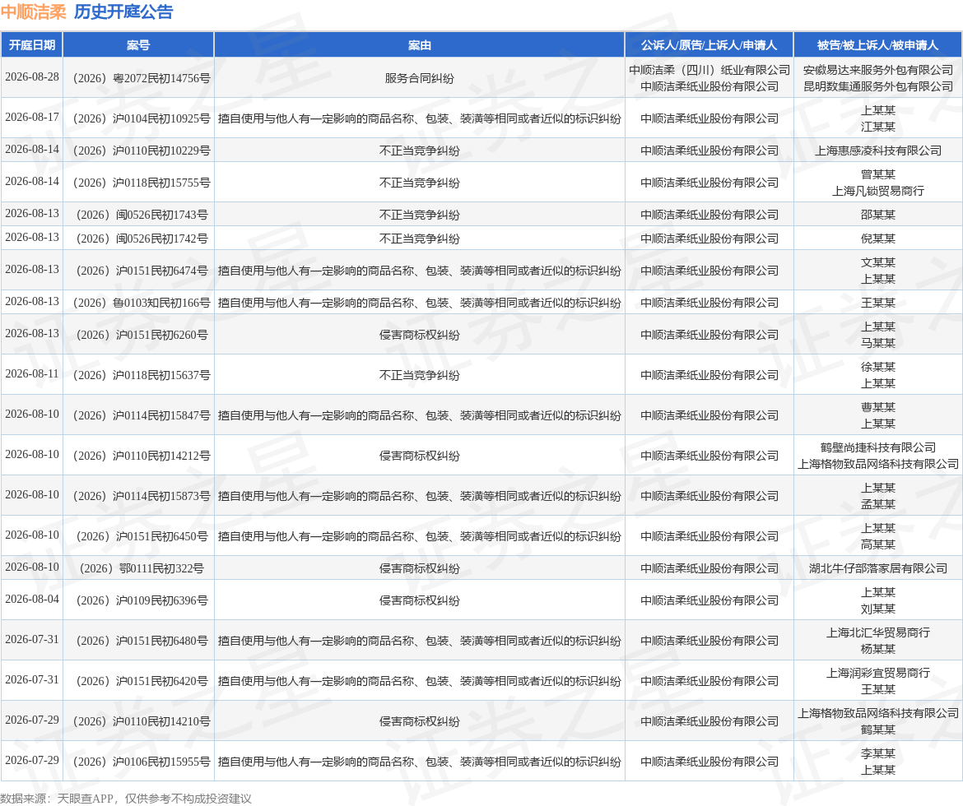963x806 pixels.
Task: Click defendant 鹤壁尚捷科技有限公司
Action: coord(878,447)
